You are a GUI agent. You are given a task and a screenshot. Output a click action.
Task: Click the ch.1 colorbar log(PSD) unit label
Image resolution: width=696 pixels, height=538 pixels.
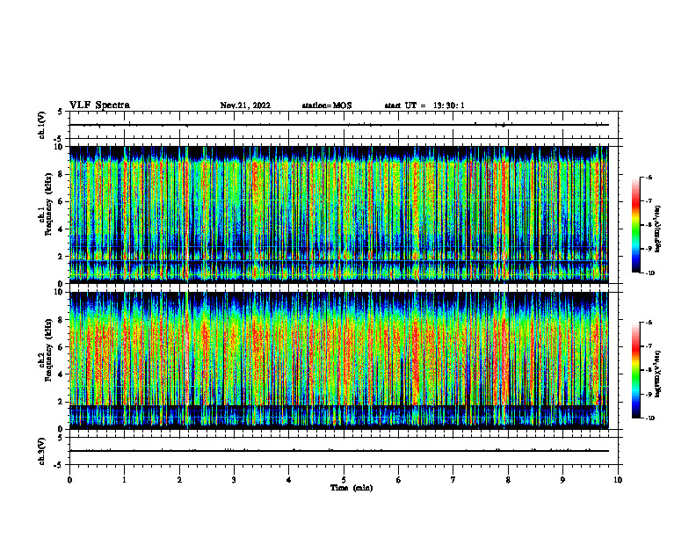(658, 229)
